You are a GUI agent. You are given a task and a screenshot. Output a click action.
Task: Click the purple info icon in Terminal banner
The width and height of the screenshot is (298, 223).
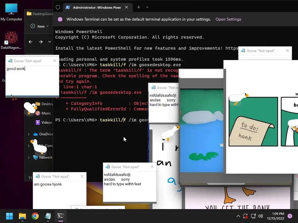(x=60, y=19)
